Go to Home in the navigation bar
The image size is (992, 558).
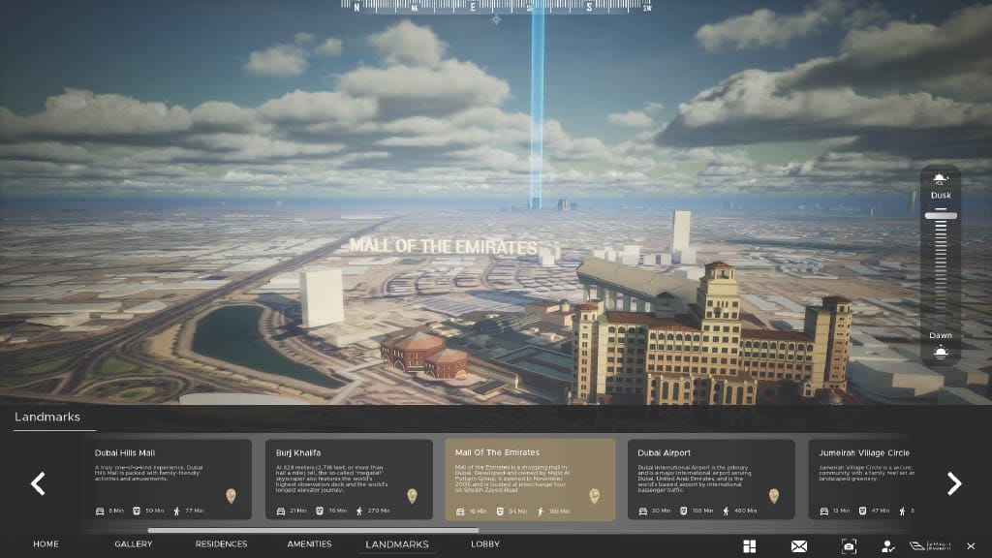pyautogui.click(x=46, y=544)
